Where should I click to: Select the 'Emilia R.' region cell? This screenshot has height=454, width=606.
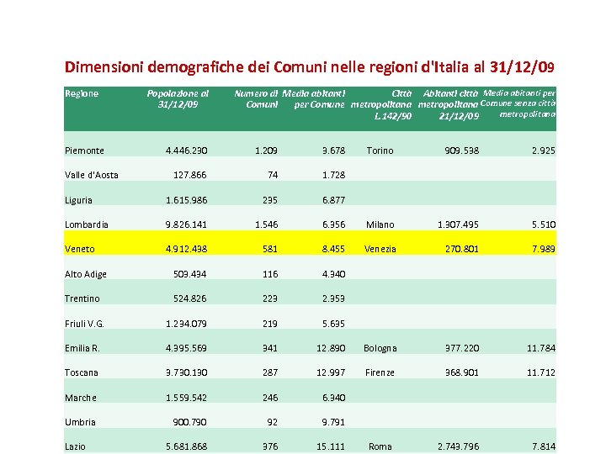[82, 348]
